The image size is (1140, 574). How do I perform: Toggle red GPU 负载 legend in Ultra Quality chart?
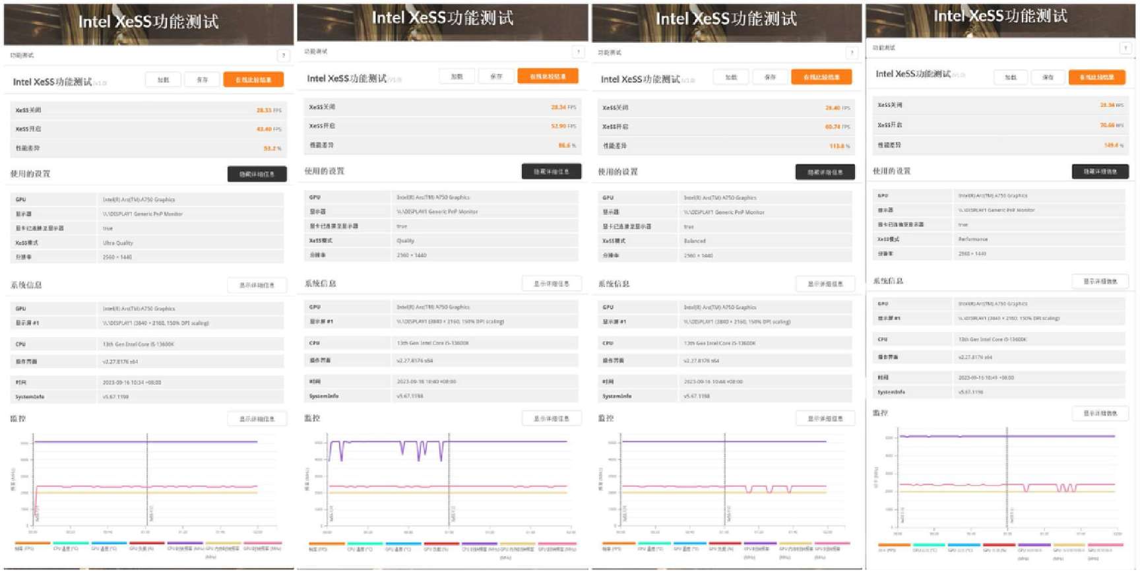pyautogui.click(x=146, y=547)
